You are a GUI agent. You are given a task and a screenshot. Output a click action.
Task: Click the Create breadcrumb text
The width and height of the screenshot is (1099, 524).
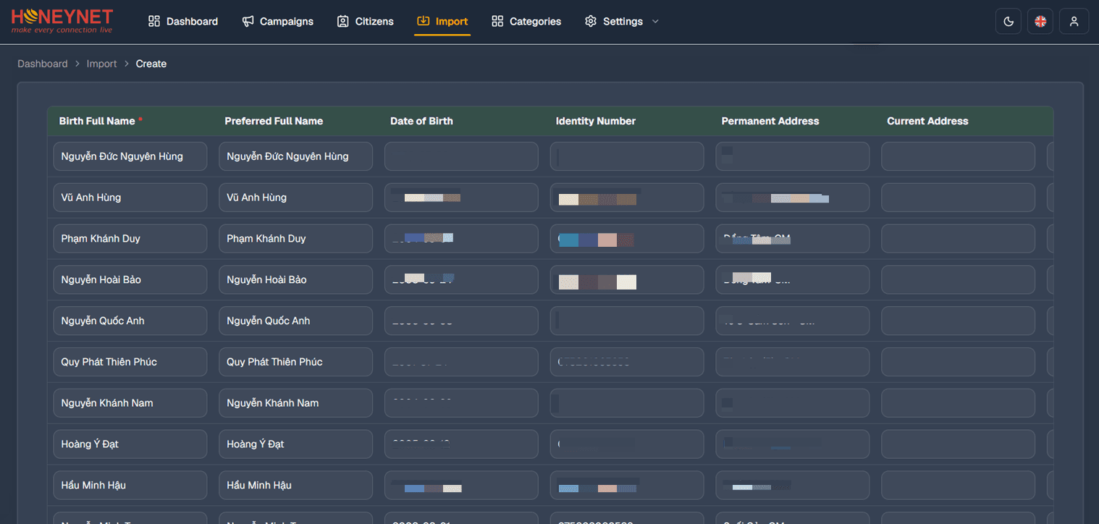pyautogui.click(x=151, y=64)
